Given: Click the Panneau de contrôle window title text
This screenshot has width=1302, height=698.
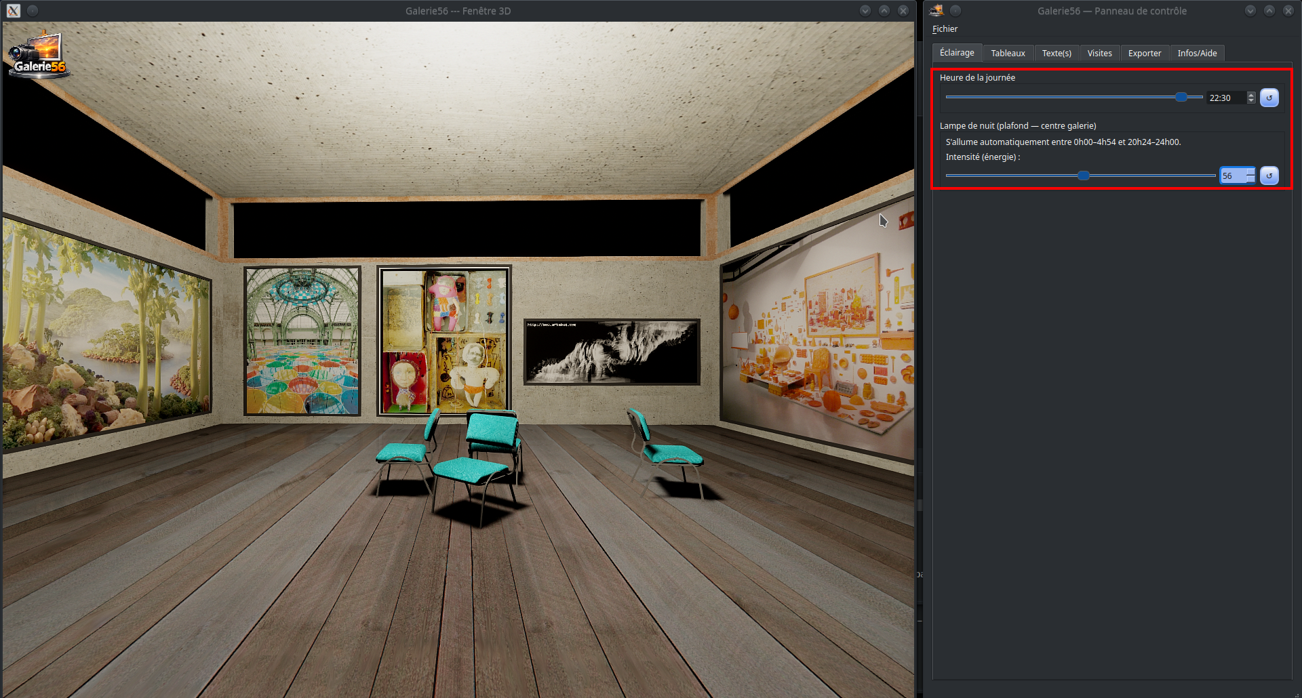Looking at the screenshot, I should (1112, 11).
